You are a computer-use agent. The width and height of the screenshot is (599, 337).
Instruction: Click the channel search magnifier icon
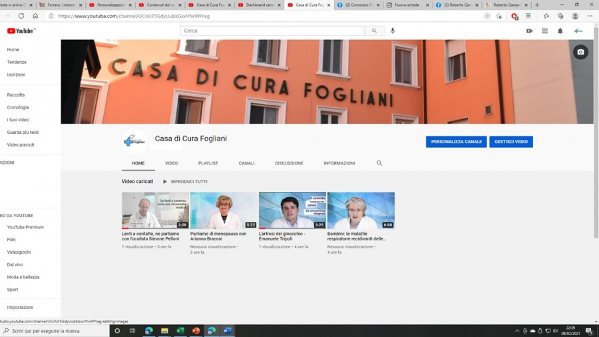[x=379, y=163]
